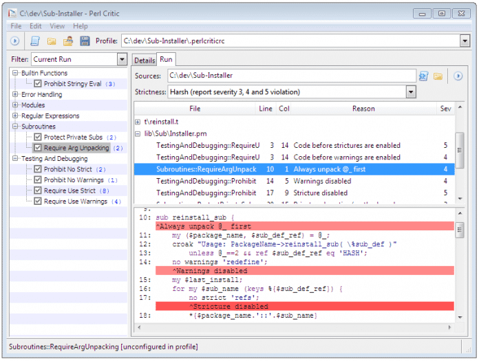Open the Strictness dropdown

point(411,91)
